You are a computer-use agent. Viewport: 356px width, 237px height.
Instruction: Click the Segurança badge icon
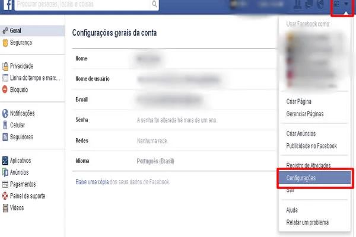point(5,43)
